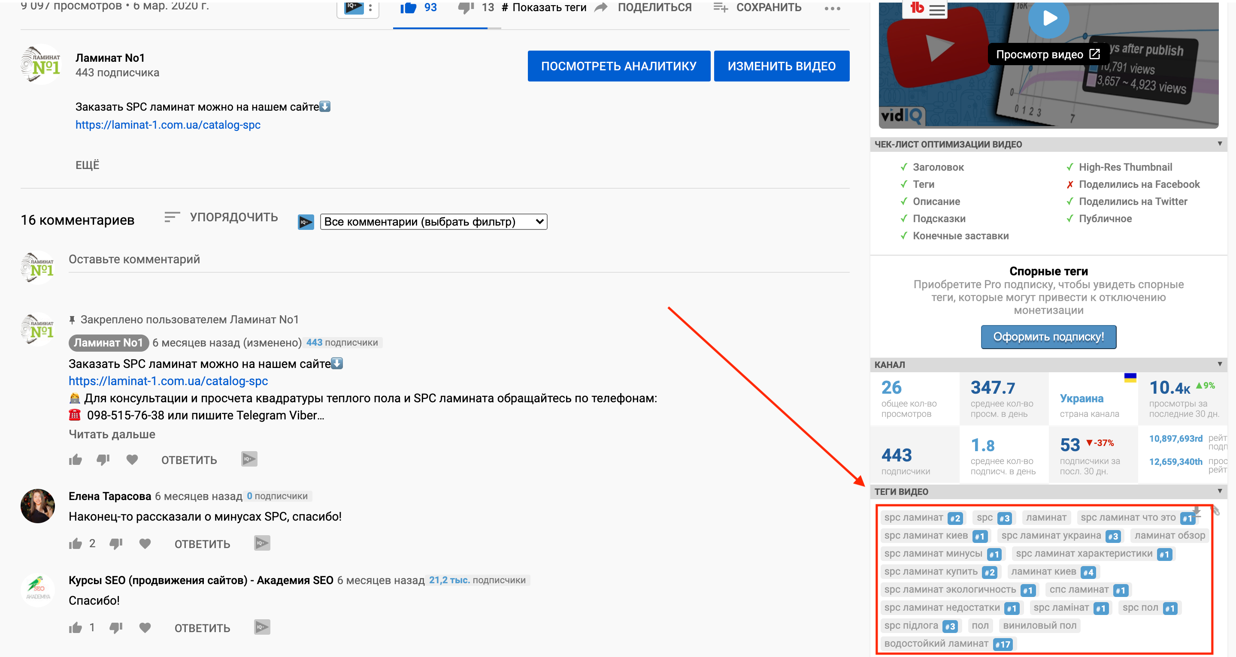Image resolution: width=1236 pixels, height=657 pixels.
Task: Collapse the ТЕГИ ВИДЕО section
Action: click(x=1219, y=491)
